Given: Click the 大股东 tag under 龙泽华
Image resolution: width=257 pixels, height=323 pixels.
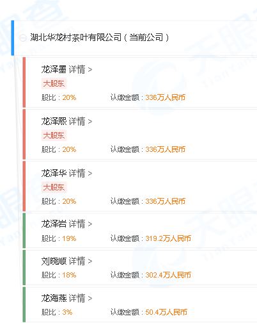Looking at the screenshot, I should click(x=54, y=187).
